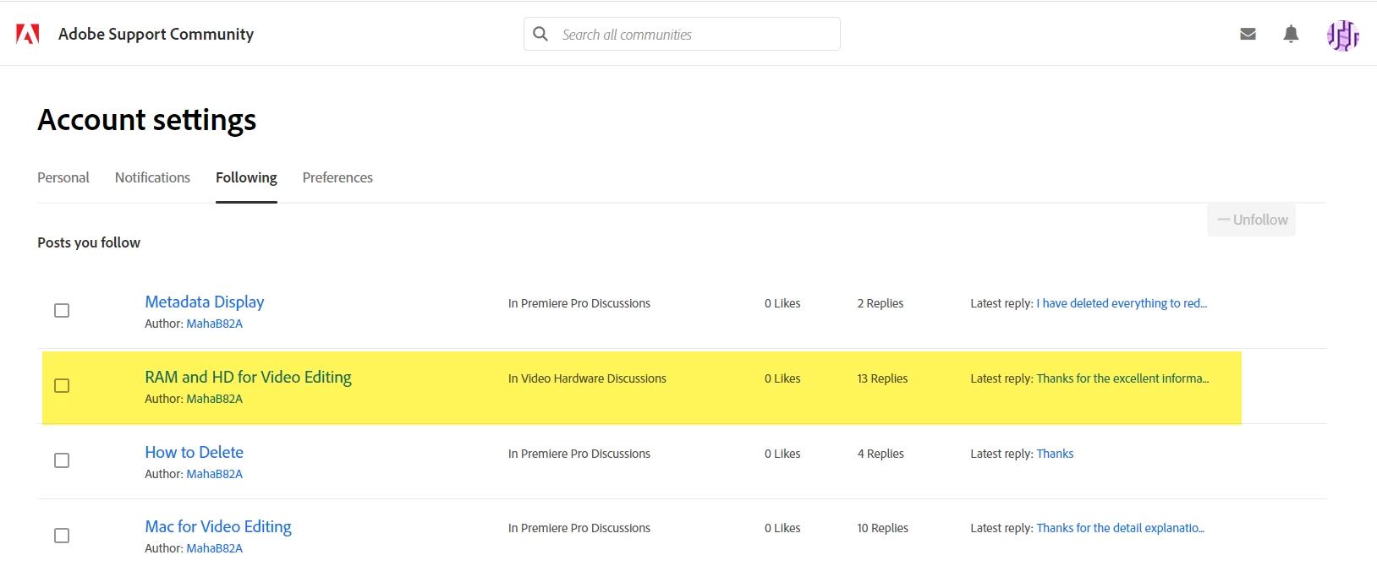The height and width of the screenshot is (566, 1377).
Task: Open author MahaB82A under How to Delete
Action: point(214,474)
